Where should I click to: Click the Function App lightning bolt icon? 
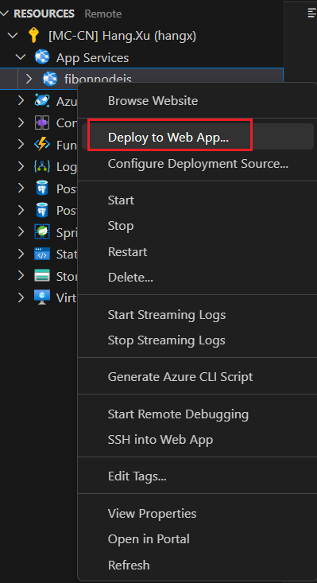click(x=42, y=144)
